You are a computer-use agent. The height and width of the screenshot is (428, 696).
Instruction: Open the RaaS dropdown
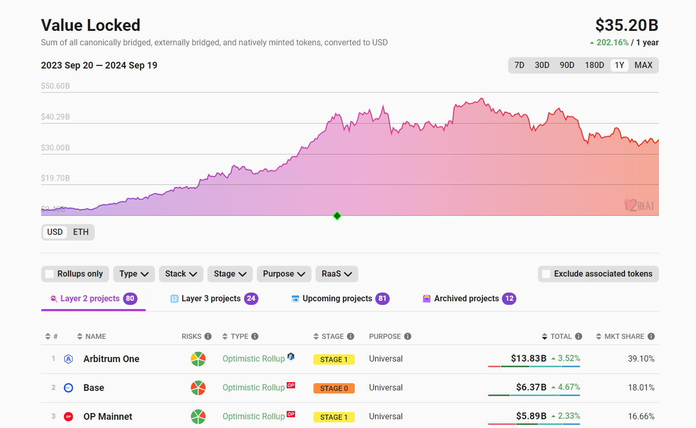pos(337,274)
